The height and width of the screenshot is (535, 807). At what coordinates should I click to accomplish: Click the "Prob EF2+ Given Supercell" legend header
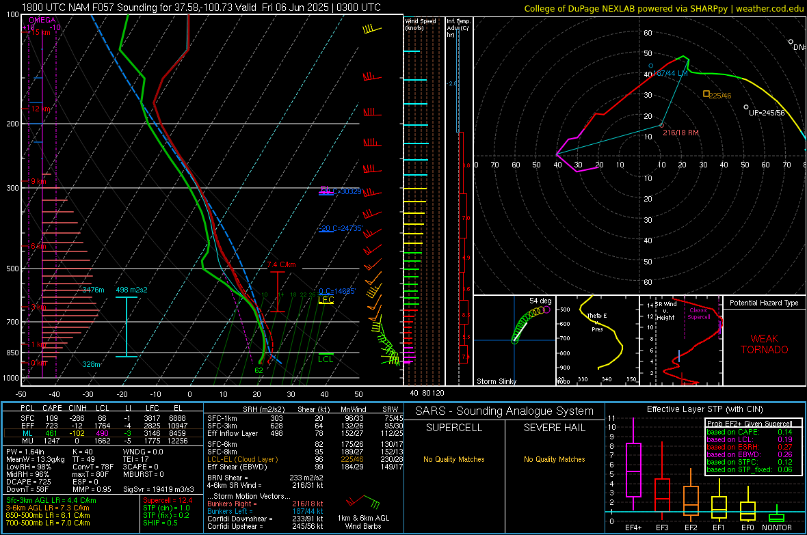point(750,424)
